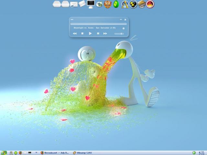The height and width of the screenshot is (155, 207).
Task: Skip to previous track in Winamp
Action: pos(75,34)
